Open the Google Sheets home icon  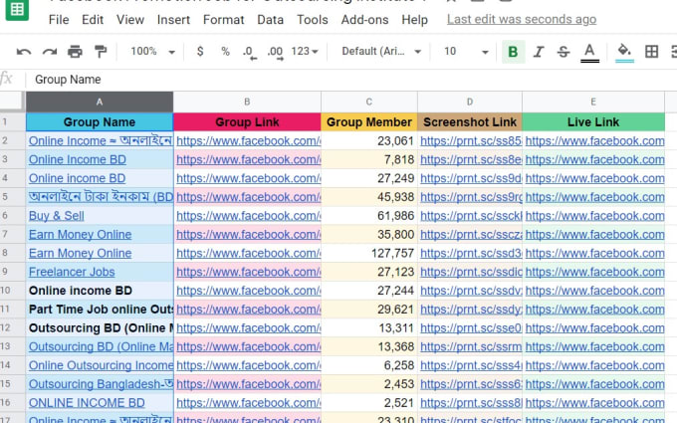[17, 9]
